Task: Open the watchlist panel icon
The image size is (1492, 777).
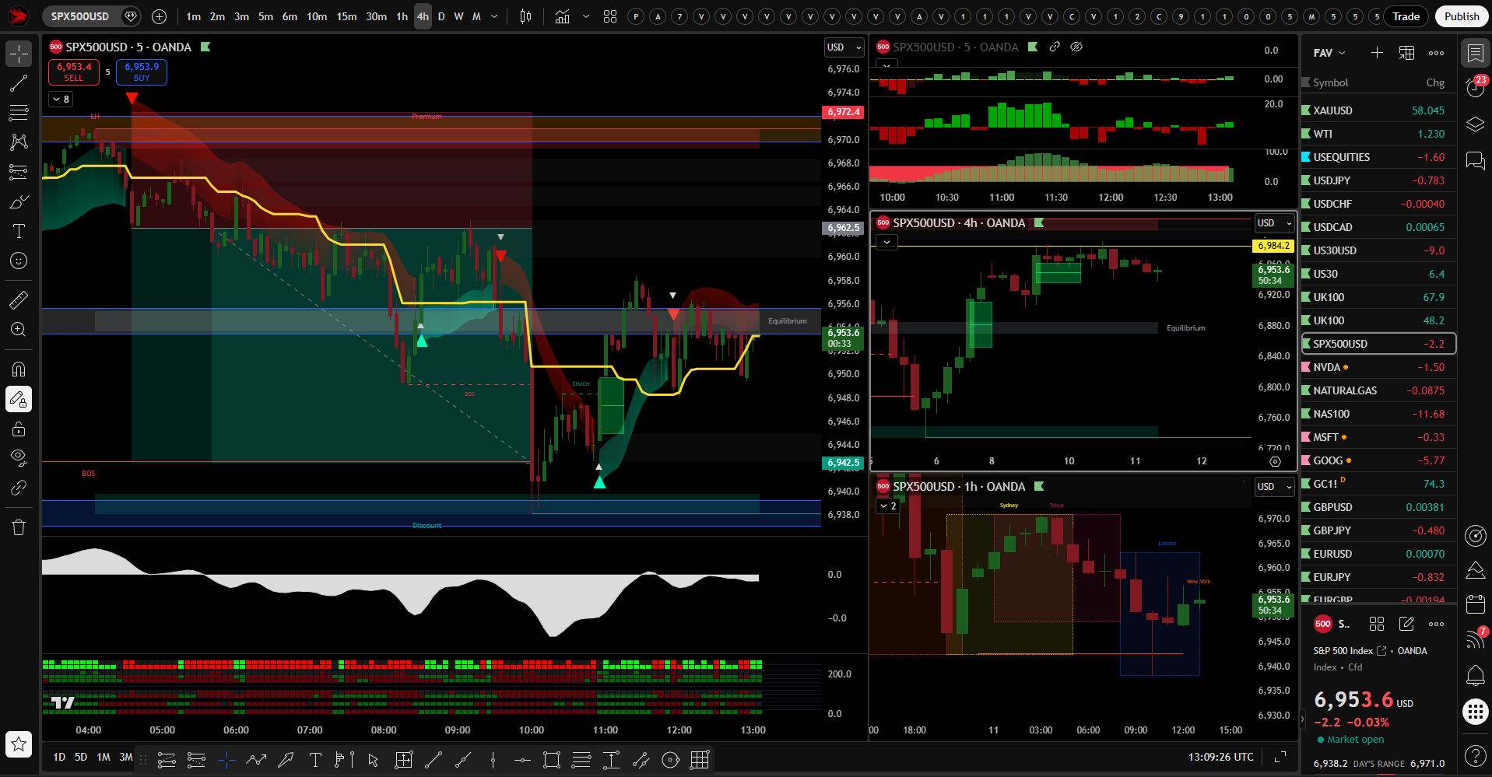Action: (x=1475, y=54)
